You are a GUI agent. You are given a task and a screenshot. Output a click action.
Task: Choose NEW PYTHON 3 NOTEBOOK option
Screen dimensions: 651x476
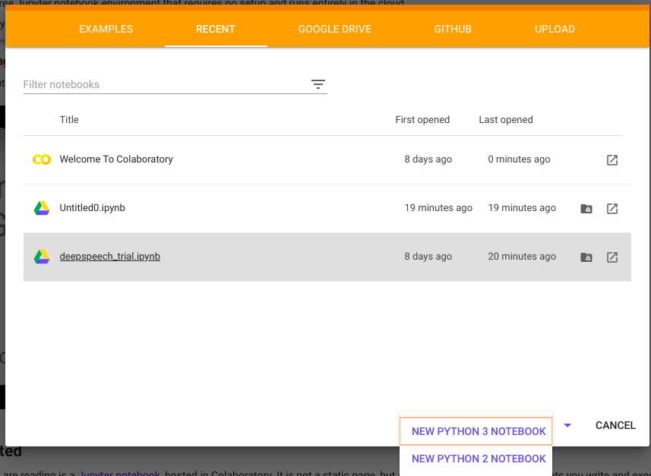[x=476, y=431]
